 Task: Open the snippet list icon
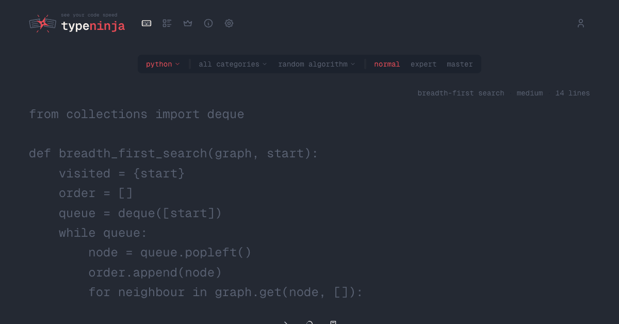(x=167, y=23)
